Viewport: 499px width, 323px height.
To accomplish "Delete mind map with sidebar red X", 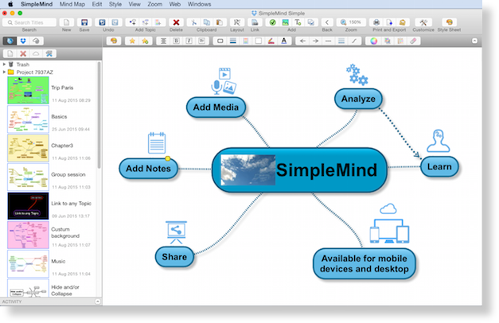I will 23,53.
